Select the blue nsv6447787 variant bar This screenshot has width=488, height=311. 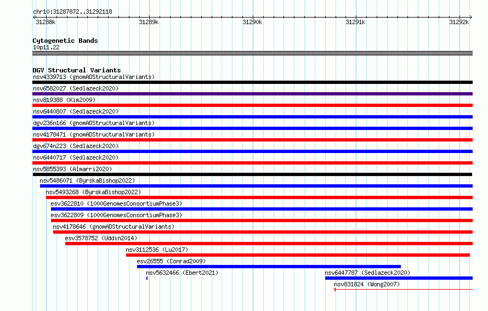coord(399,278)
